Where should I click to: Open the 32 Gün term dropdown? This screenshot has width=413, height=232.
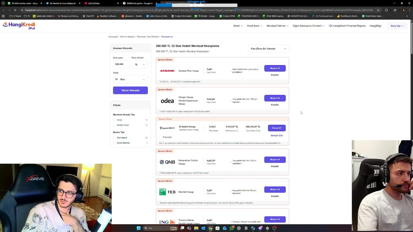(x=130, y=79)
